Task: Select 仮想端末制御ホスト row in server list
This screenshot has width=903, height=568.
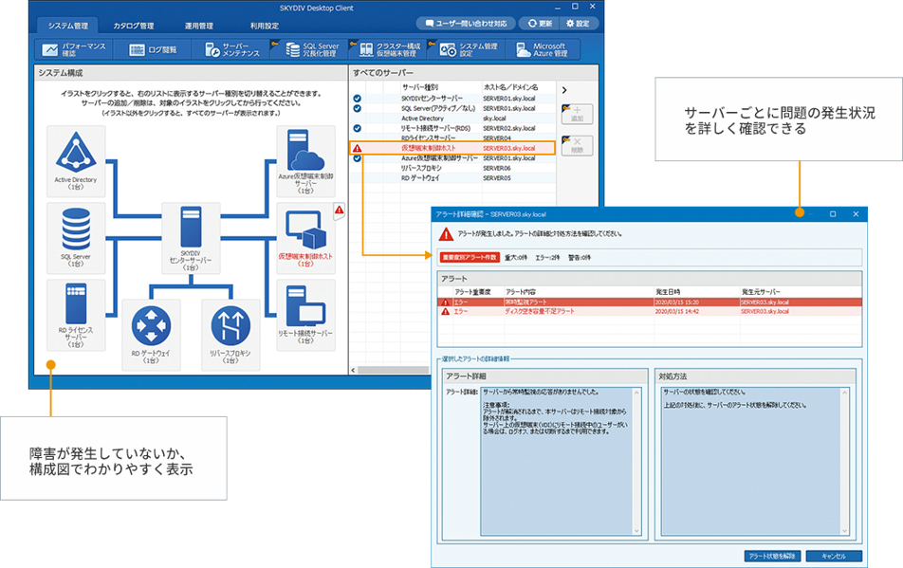Action: pyautogui.click(x=452, y=149)
